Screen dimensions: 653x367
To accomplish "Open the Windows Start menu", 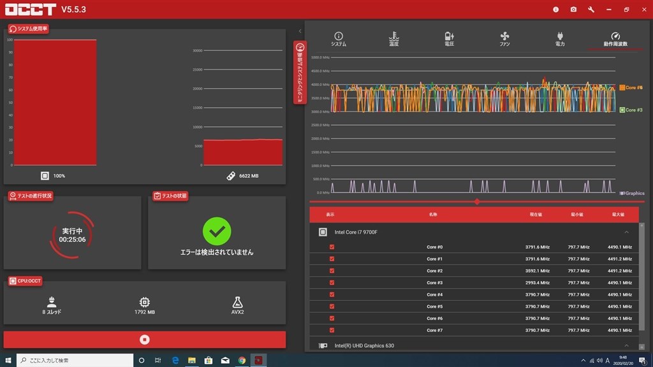I will click(8, 361).
